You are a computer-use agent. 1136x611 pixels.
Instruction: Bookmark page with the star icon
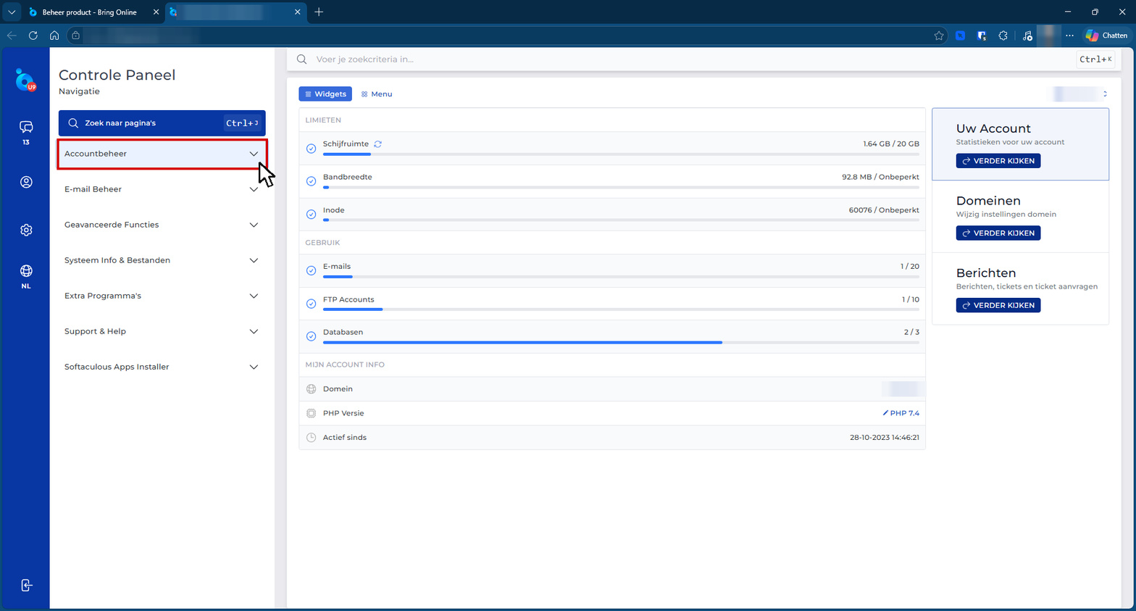[x=939, y=36]
